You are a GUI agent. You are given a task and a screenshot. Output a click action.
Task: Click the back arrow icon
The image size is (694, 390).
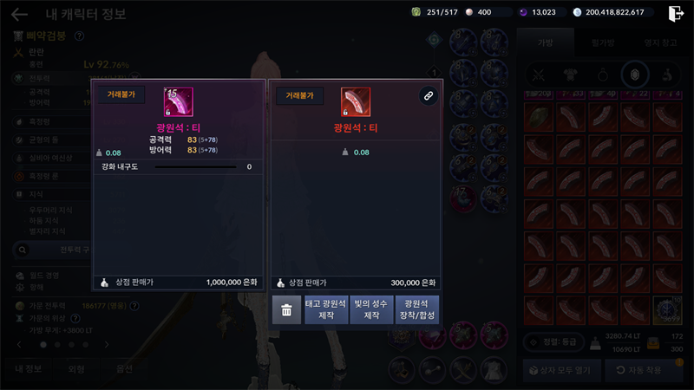19,14
